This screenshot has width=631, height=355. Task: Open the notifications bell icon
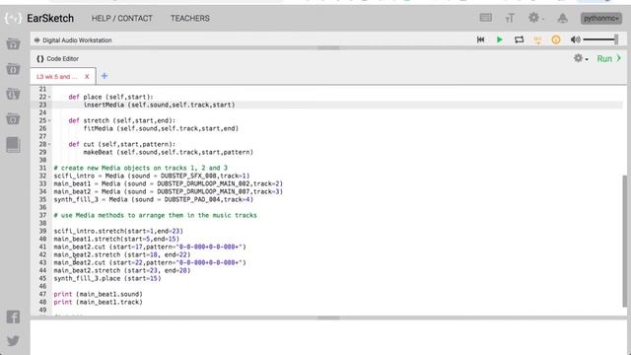click(562, 18)
